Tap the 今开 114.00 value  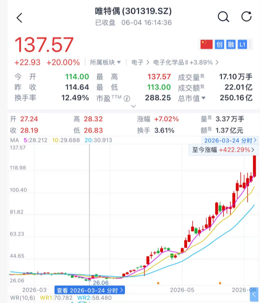pyautogui.click(x=77, y=77)
